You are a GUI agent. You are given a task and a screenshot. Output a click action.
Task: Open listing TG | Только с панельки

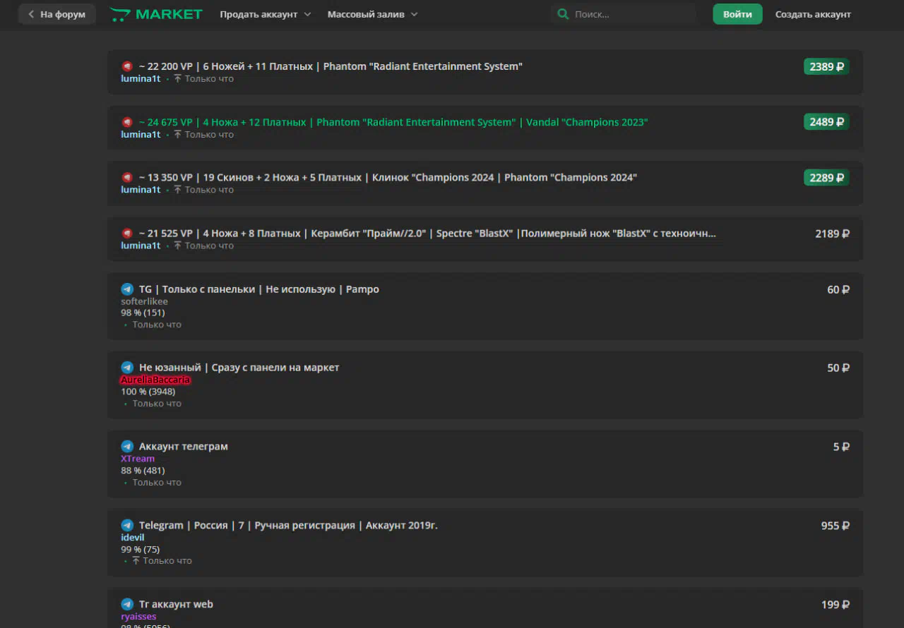(259, 289)
